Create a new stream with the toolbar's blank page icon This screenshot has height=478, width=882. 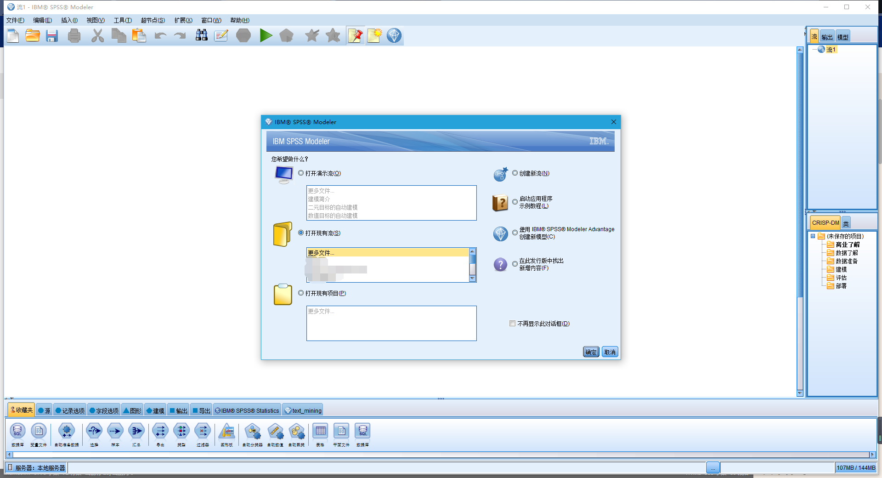pyautogui.click(x=13, y=36)
